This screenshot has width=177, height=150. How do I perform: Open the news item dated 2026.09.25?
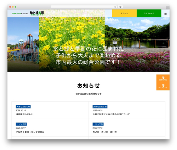(127, 110)
